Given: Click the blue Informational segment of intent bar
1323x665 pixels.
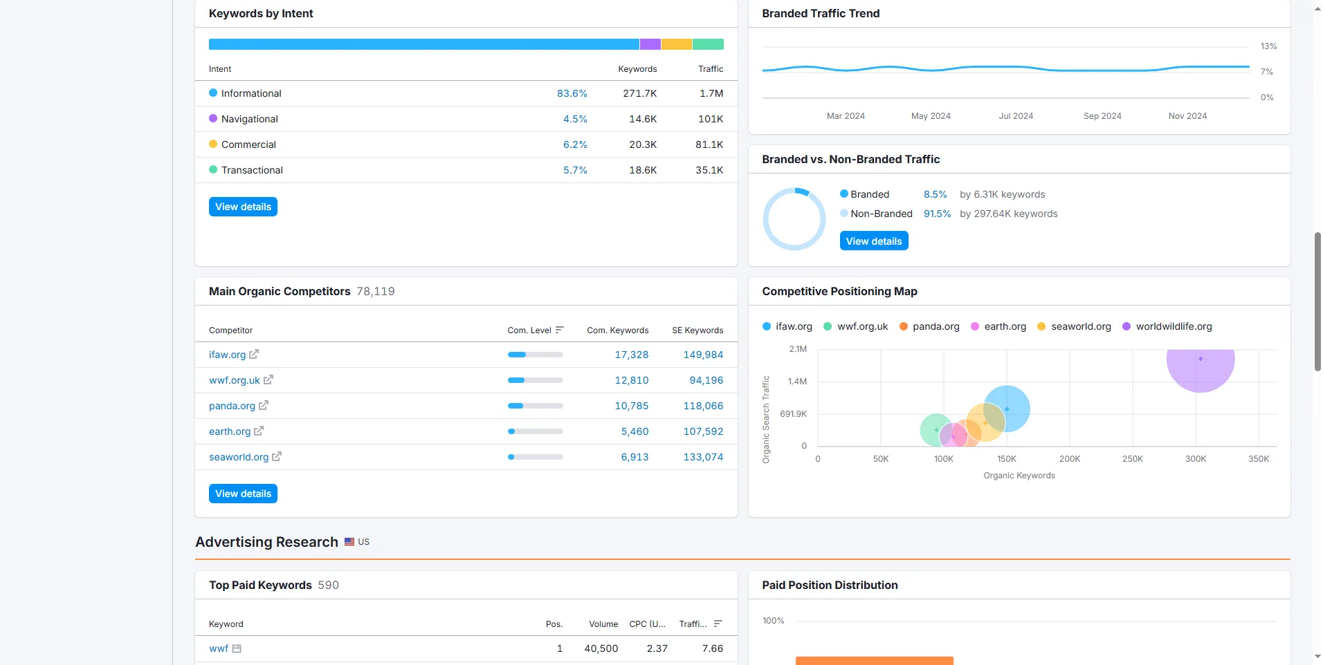Looking at the screenshot, I should click(x=423, y=44).
